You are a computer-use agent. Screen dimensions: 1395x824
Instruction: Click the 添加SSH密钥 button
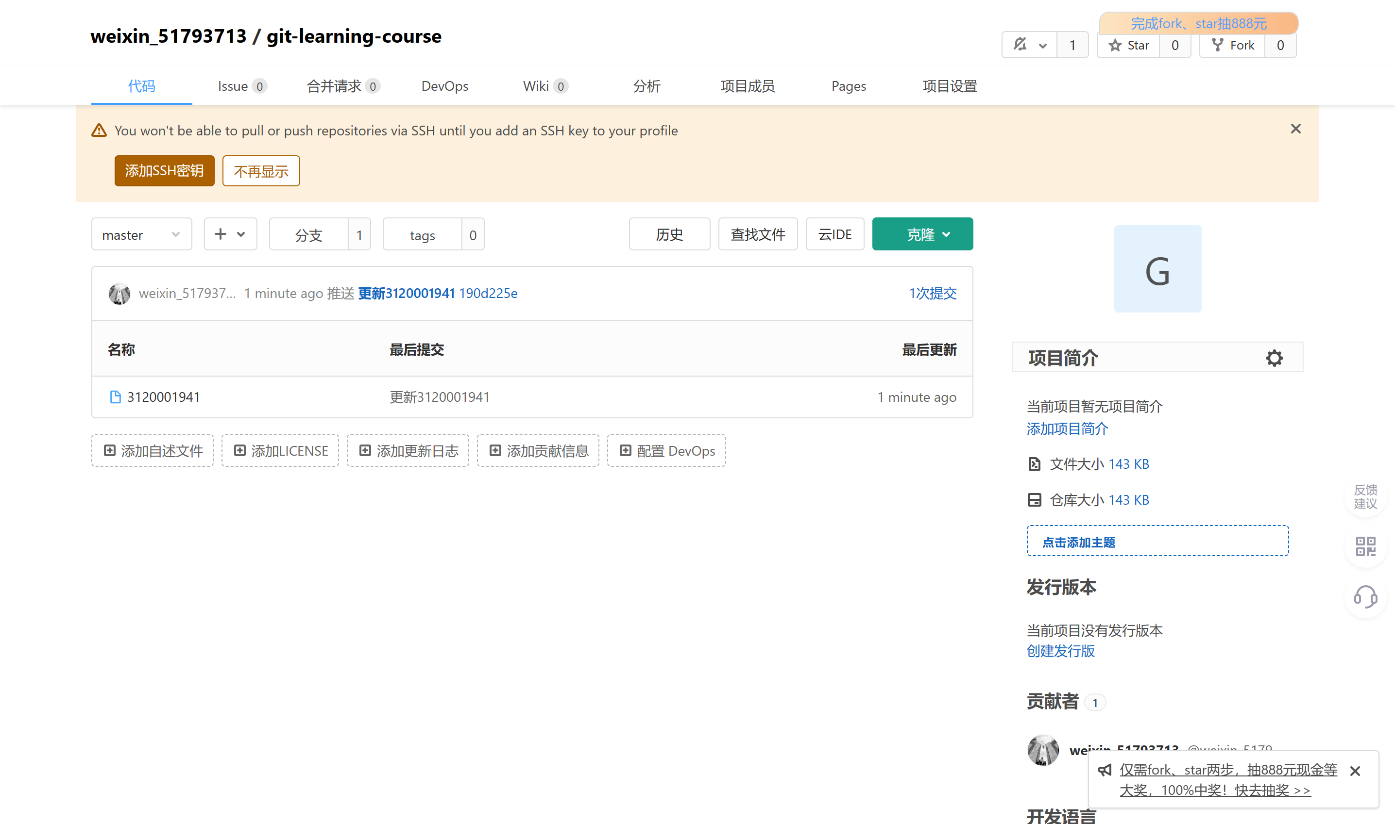tap(164, 171)
